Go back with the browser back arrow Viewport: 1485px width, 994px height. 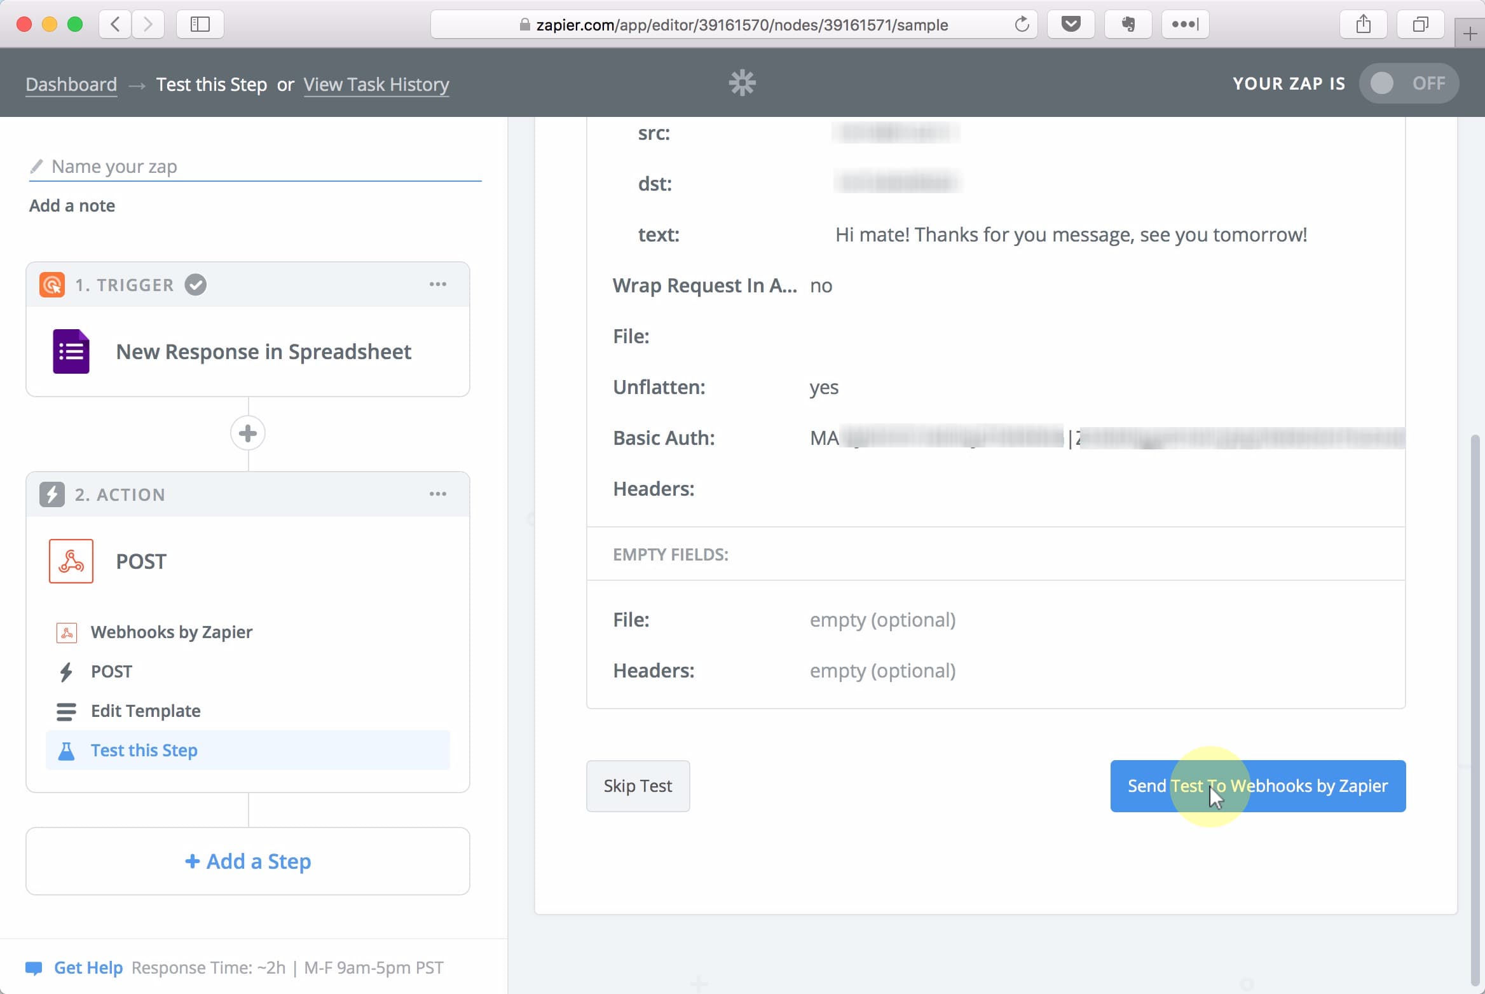tap(115, 24)
